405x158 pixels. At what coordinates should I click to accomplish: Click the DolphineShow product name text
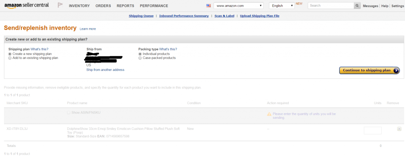123,130
